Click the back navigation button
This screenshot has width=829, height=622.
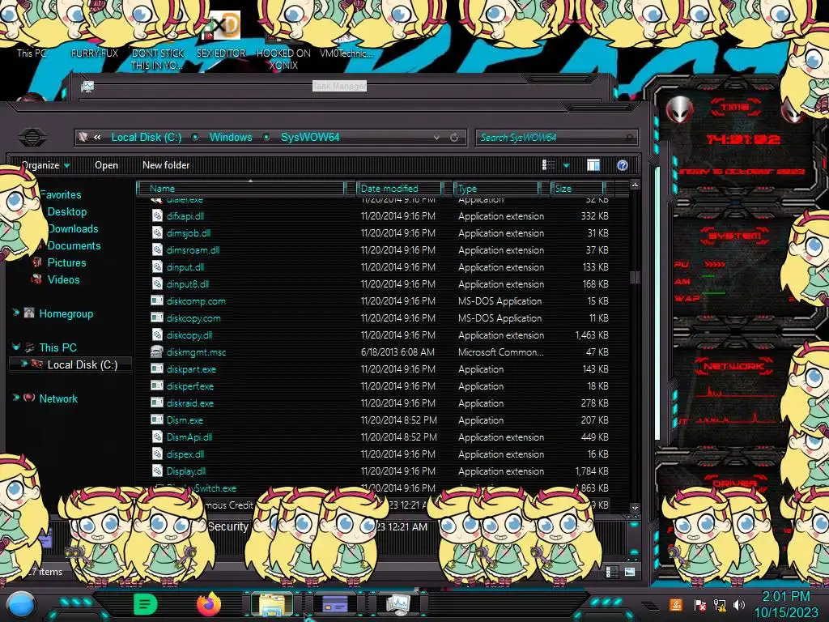(x=32, y=138)
